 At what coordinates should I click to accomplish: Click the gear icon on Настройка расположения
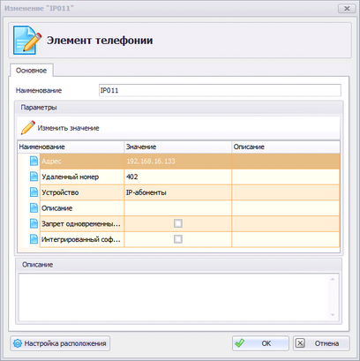18,343
